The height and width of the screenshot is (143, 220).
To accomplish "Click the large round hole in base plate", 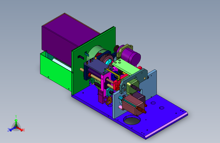I will click(x=132, y=120).
